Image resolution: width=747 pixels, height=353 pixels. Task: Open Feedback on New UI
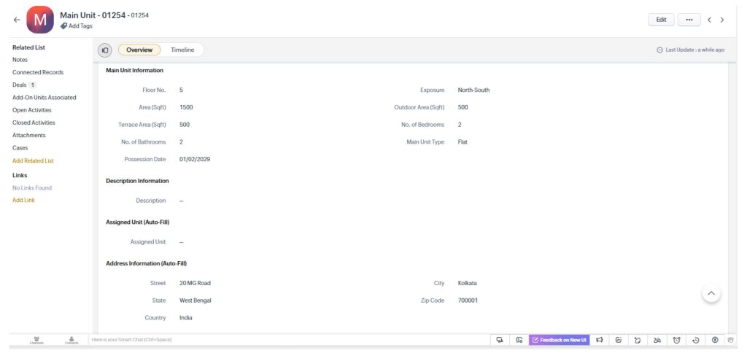coord(560,340)
